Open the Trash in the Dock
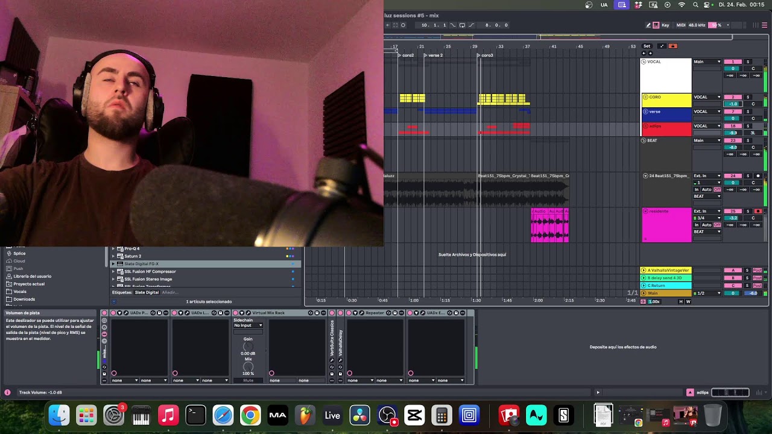The height and width of the screenshot is (434, 772). [712, 415]
